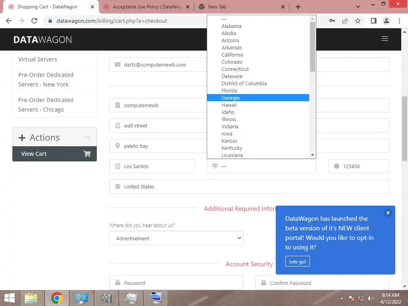
Task: Click the Password input field
Action: tap(176, 282)
